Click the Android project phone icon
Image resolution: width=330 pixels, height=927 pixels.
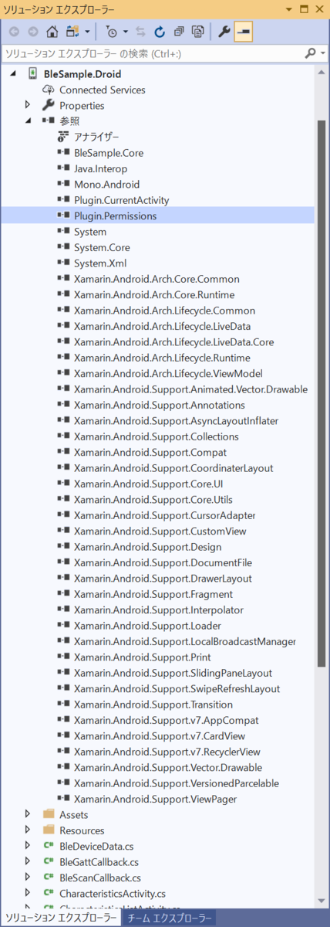pos(32,73)
